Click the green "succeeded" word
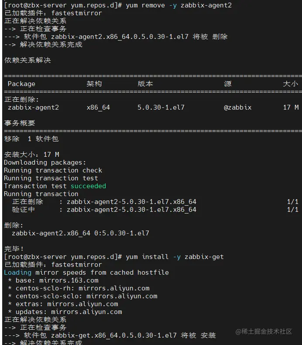The image size is (302, 345). coord(88,186)
